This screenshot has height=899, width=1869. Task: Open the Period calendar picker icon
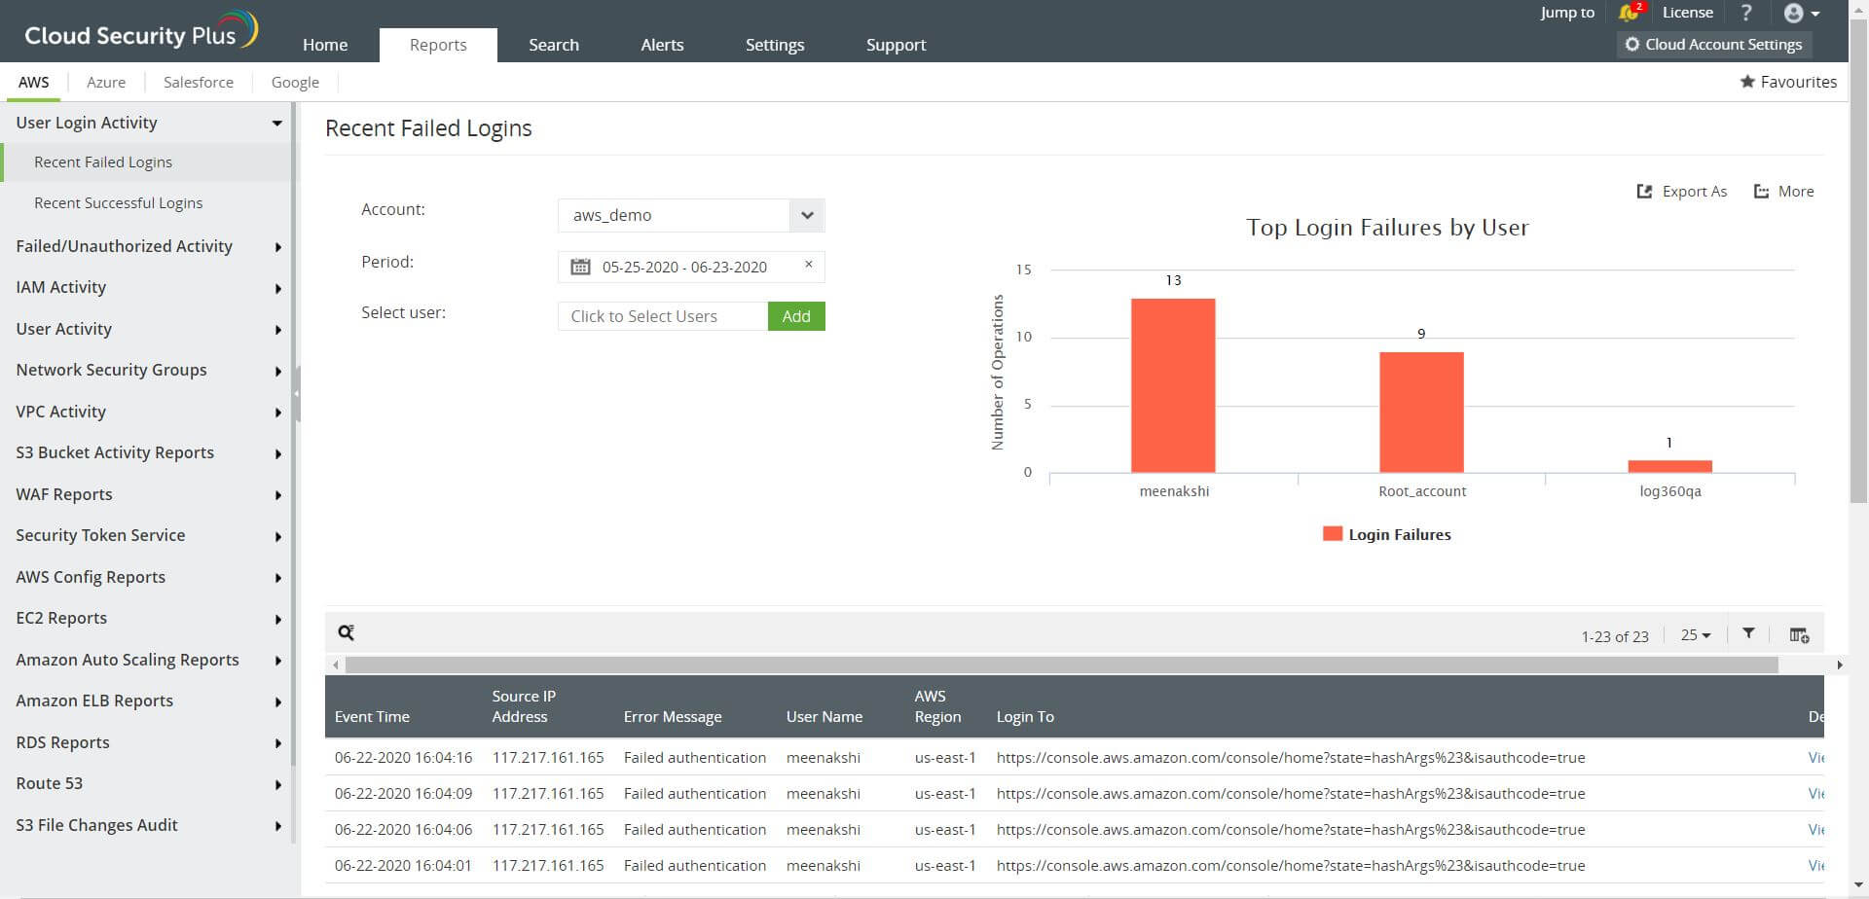[581, 266]
